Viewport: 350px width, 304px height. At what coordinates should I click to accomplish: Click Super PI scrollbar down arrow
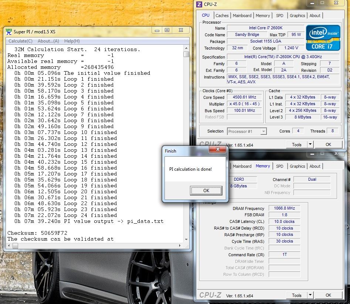click(186, 239)
